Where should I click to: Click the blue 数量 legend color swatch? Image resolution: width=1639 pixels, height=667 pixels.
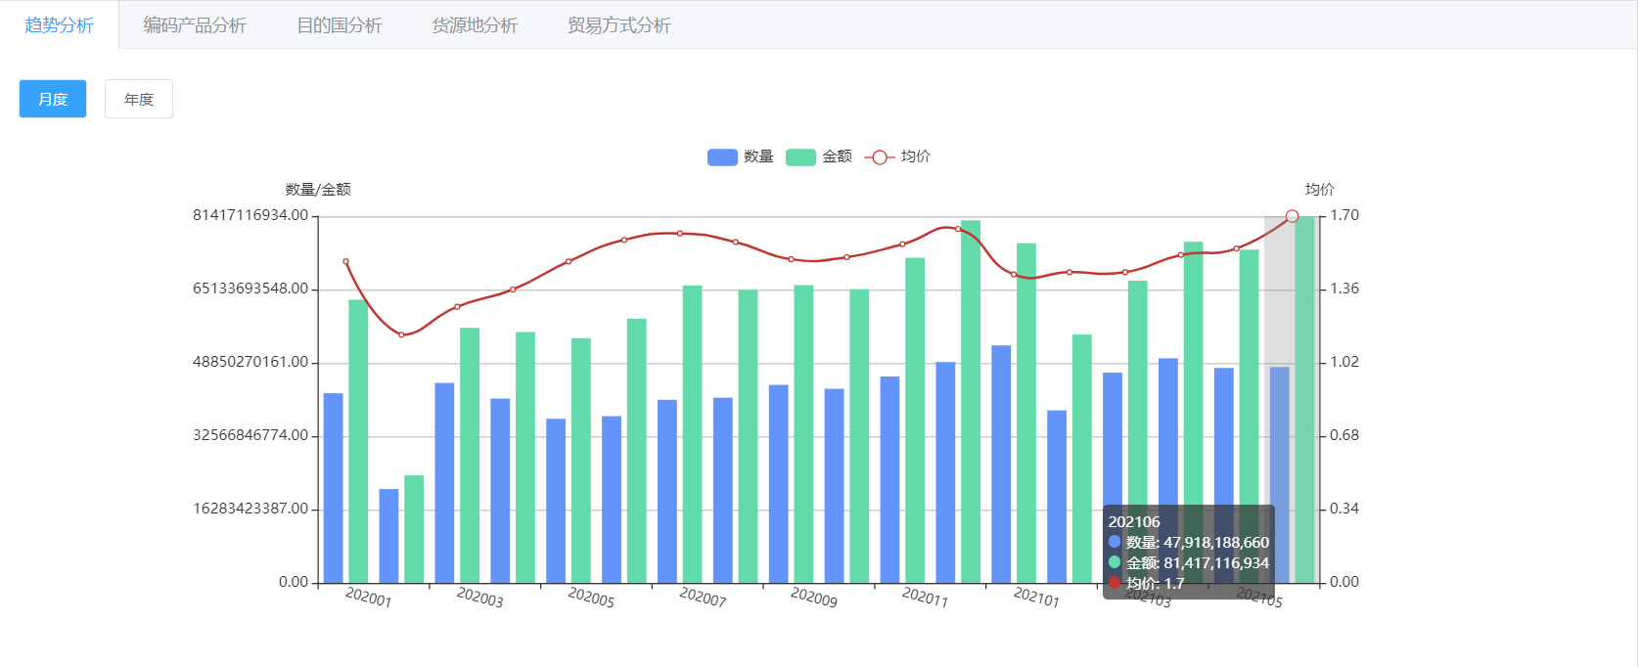(722, 156)
